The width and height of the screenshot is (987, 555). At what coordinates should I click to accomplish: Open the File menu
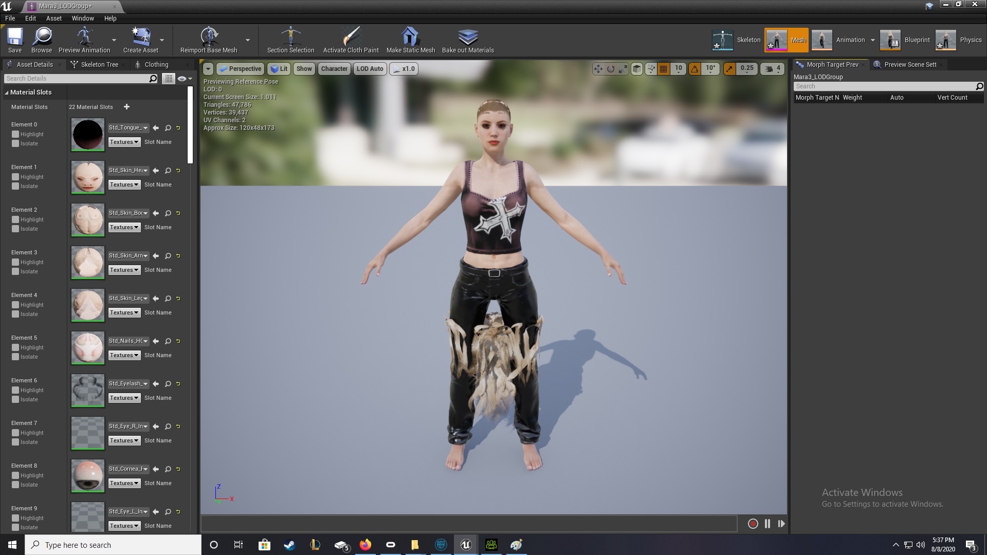[x=10, y=18]
